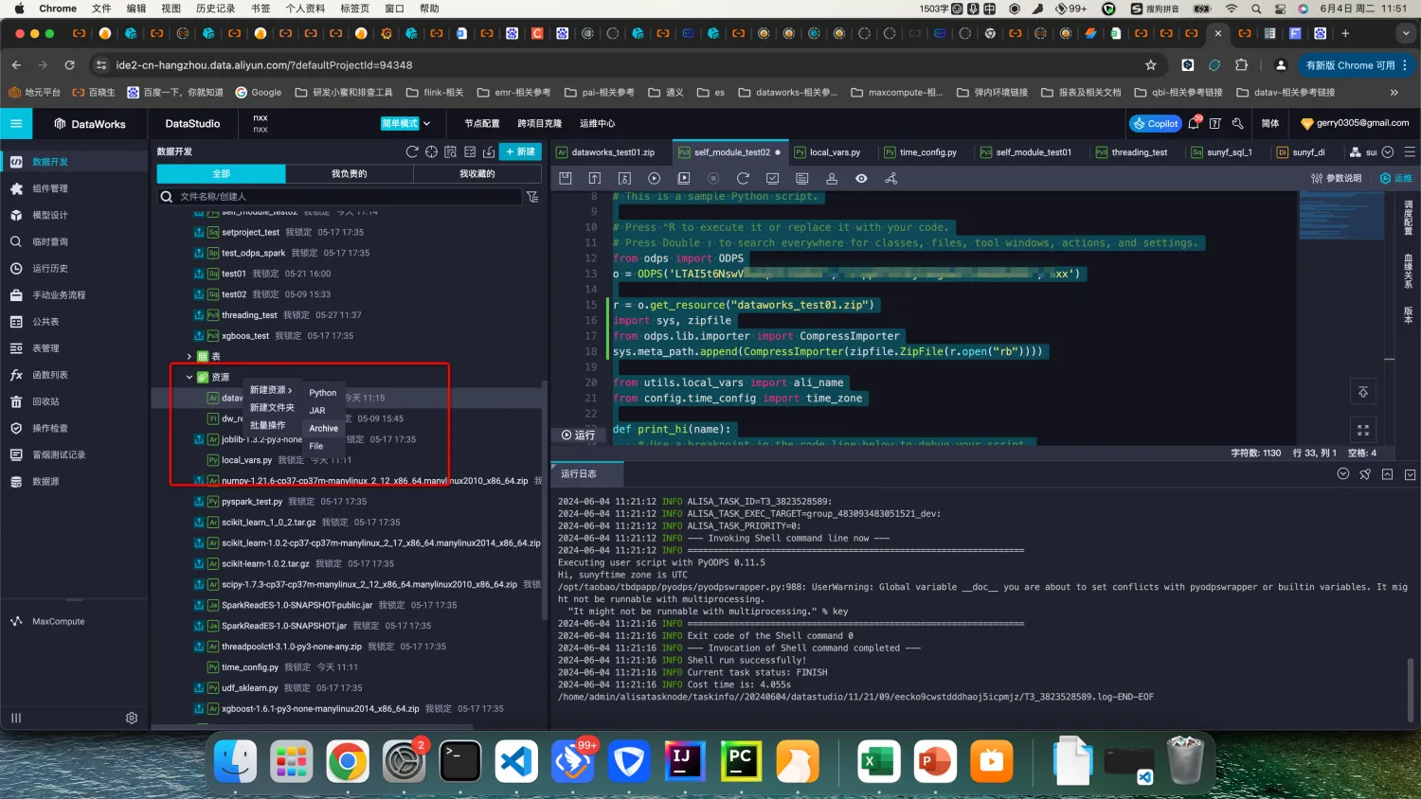Open 函数列表 in the left sidebar
This screenshot has width=1421, height=799.
coord(50,375)
